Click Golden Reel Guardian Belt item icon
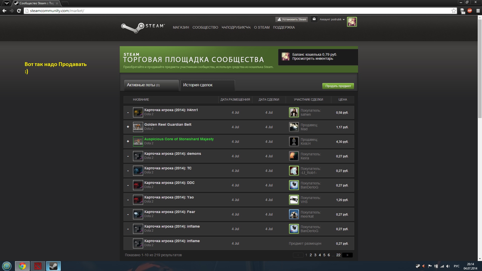Viewport: 482px width, 271px height. pos(138,127)
